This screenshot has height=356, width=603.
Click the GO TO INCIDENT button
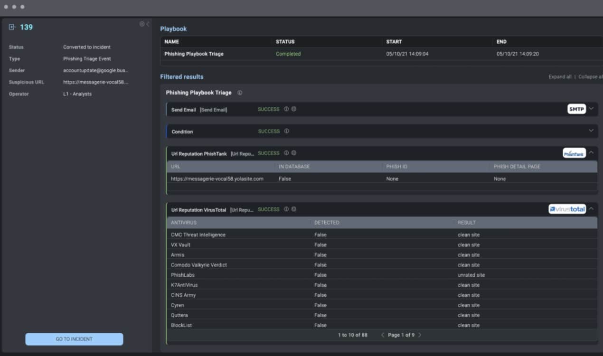(x=74, y=339)
